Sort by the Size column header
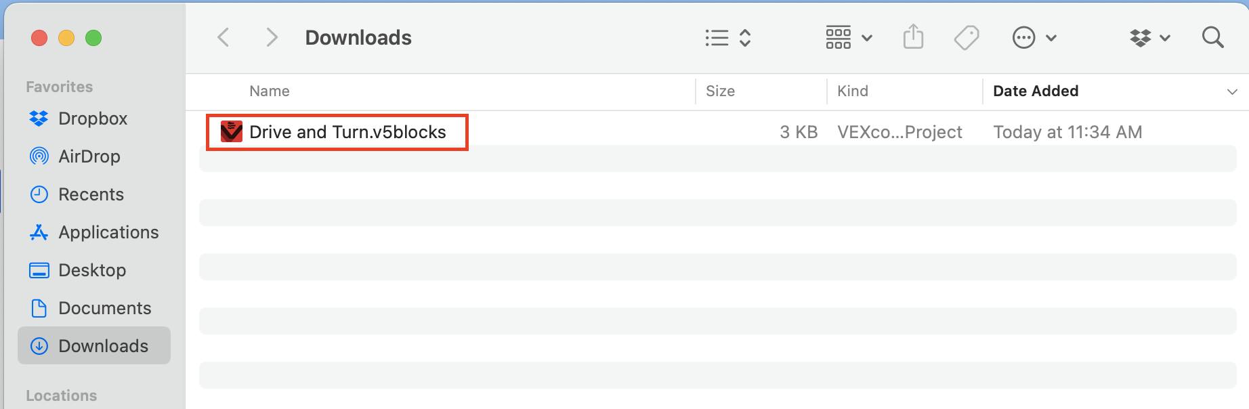The height and width of the screenshot is (409, 1249). pos(720,91)
